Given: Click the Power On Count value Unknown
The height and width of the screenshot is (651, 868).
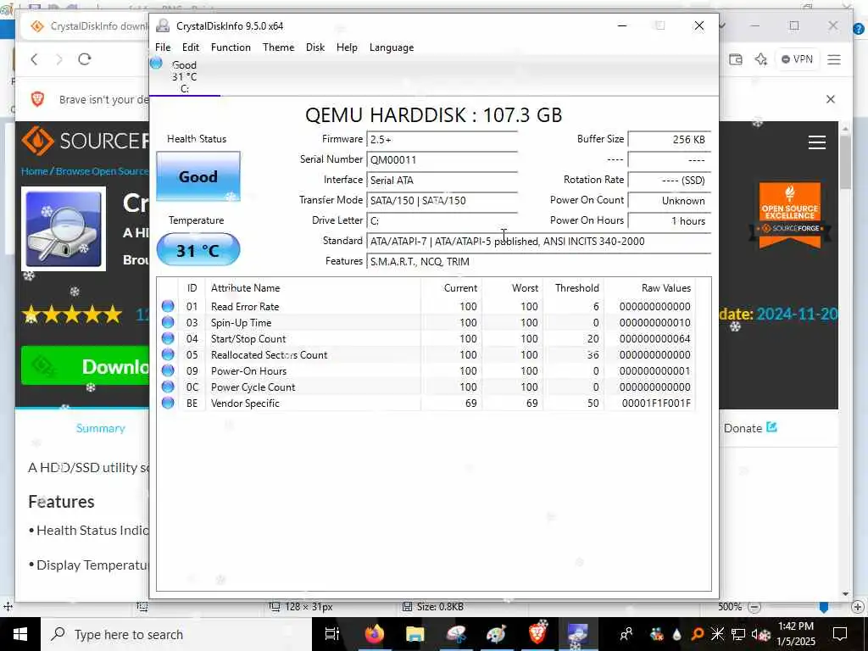Looking at the screenshot, I should coord(670,200).
